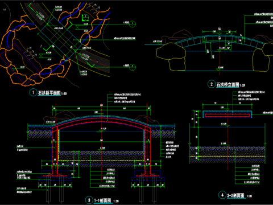Select the 石拱桥平面图 title text
The height and width of the screenshot is (205, 273).
click(49, 93)
